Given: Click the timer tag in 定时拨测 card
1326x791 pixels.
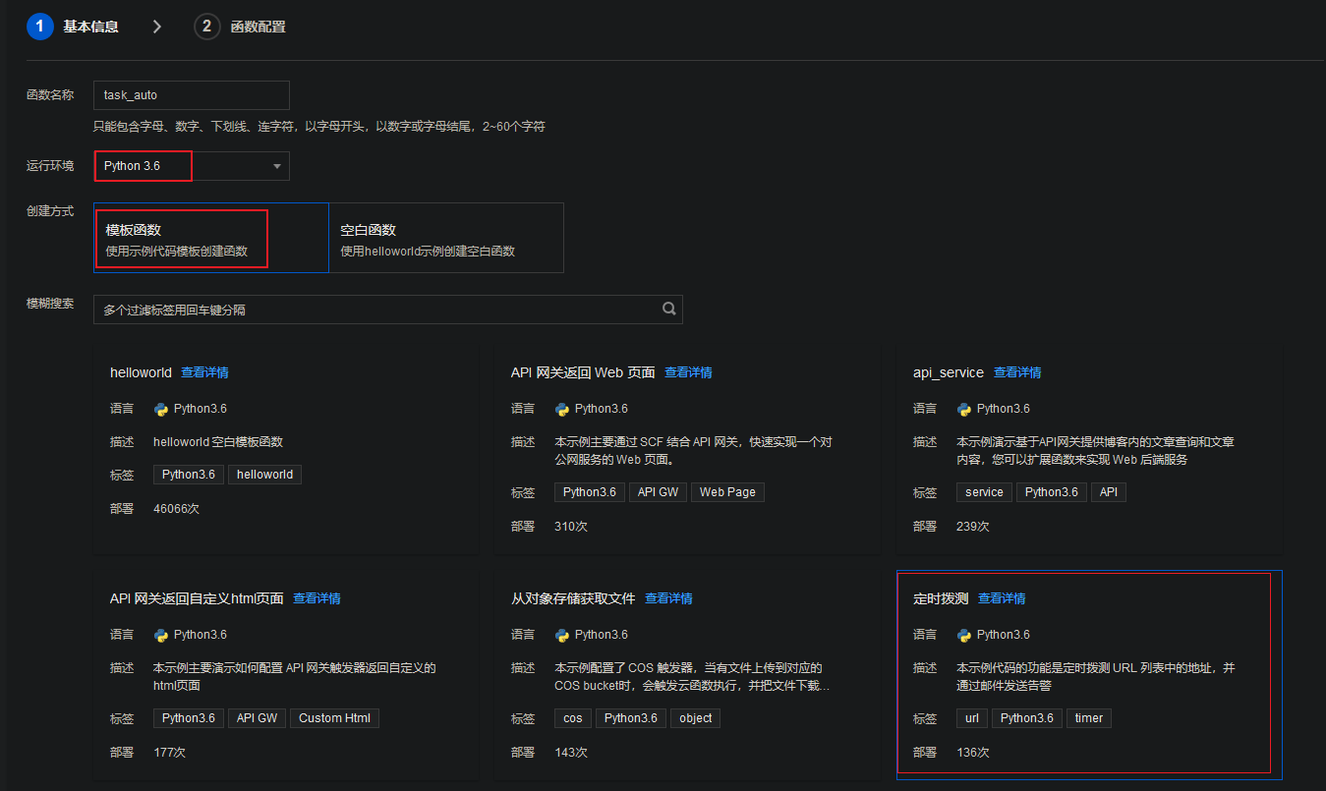Looking at the screenshot, I should (1089, 718).
